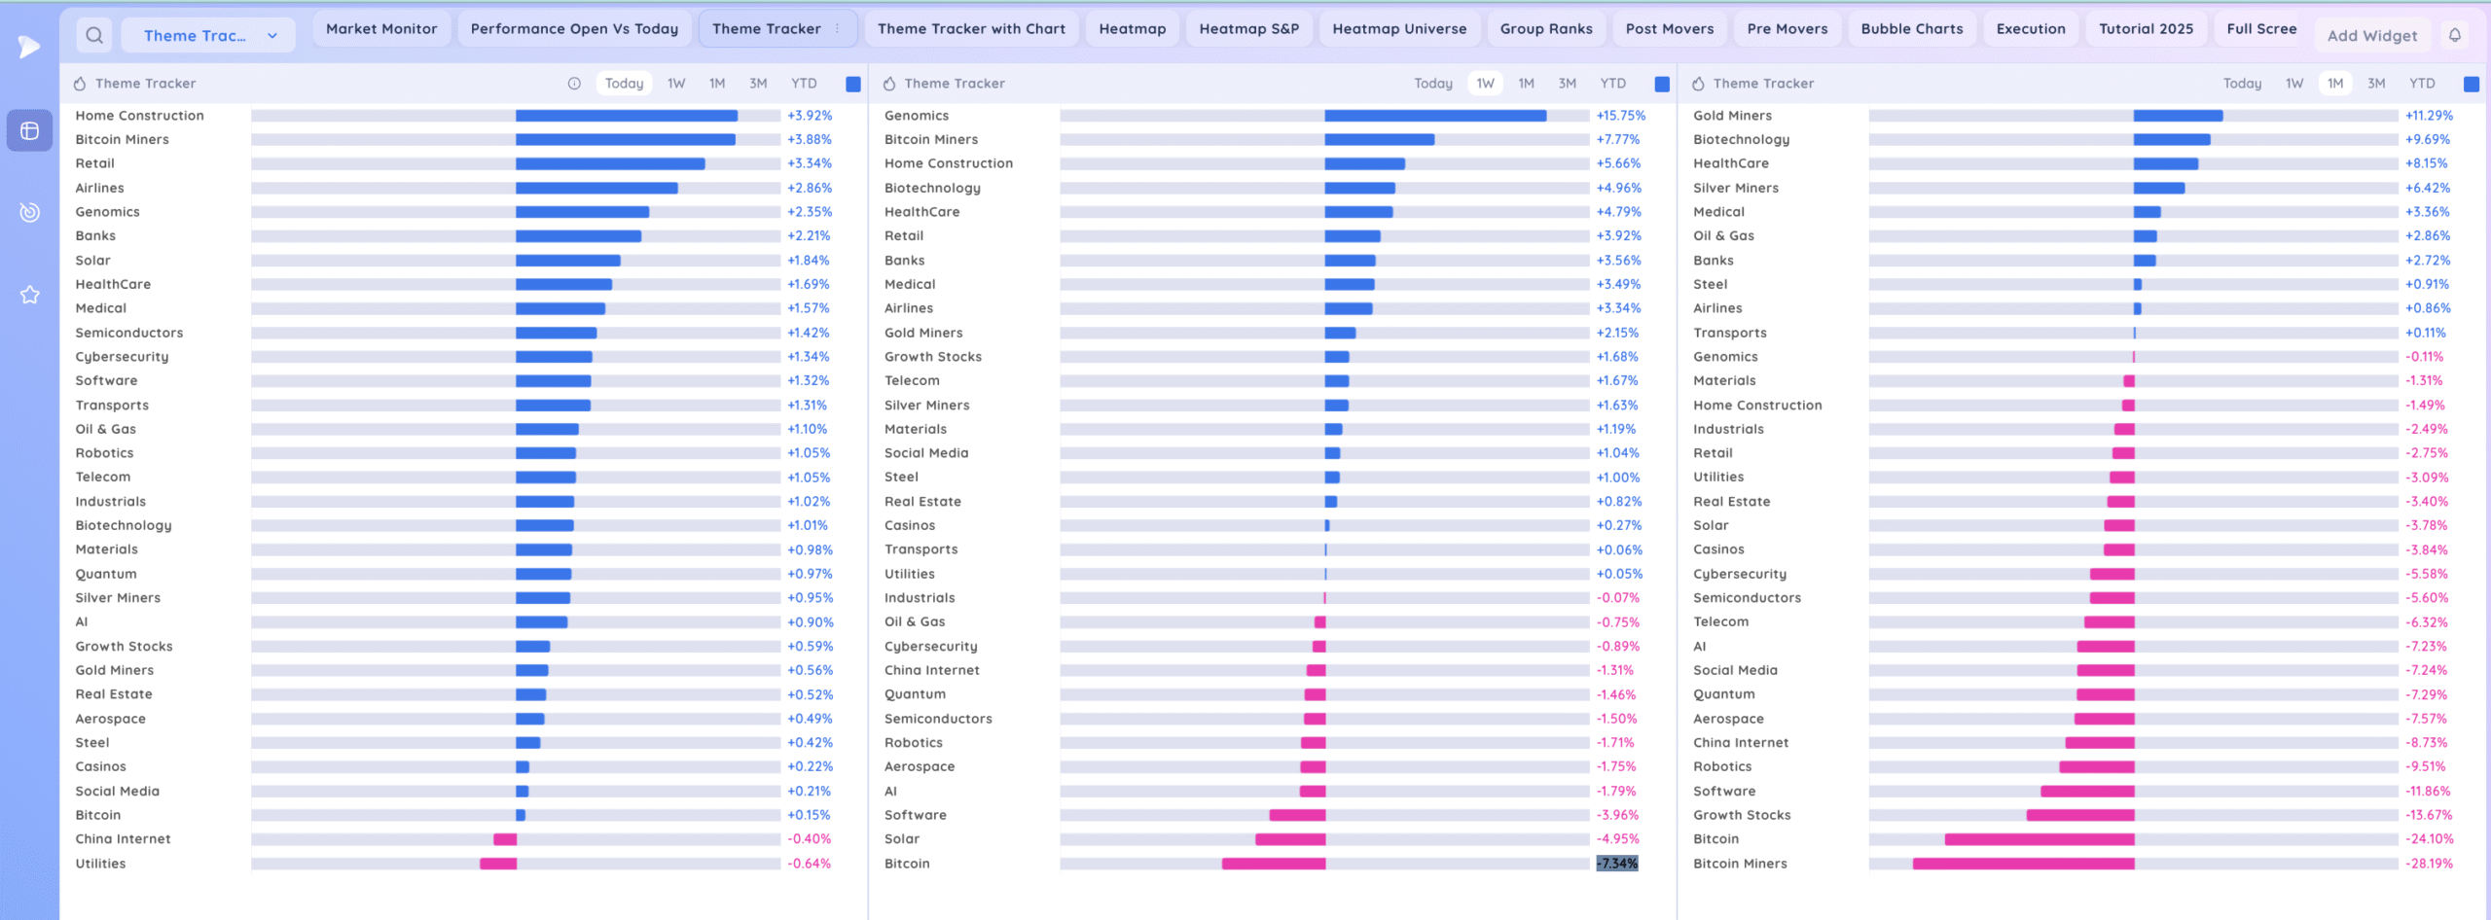Open the dashboard layout icon in the sidebar
This screenshot has width=2491, height=920.
pos(29,130)
